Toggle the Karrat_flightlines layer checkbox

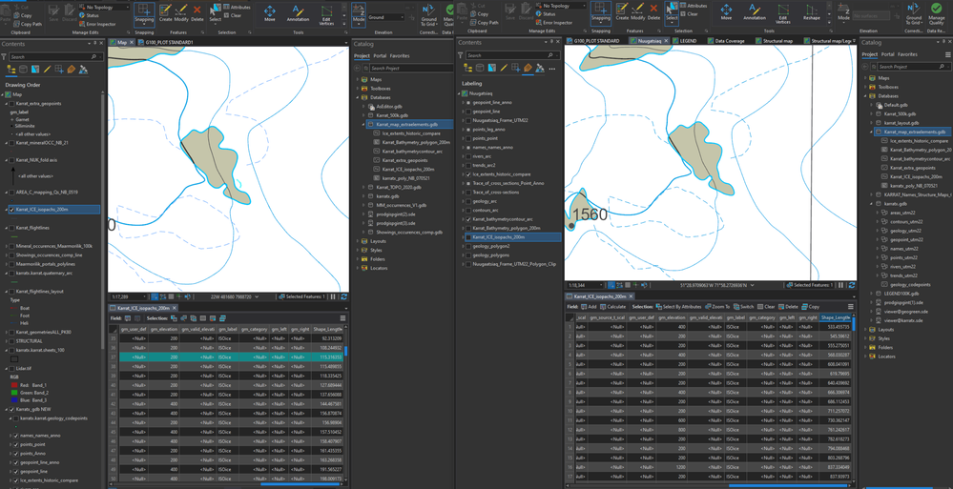tap(11, 228)
